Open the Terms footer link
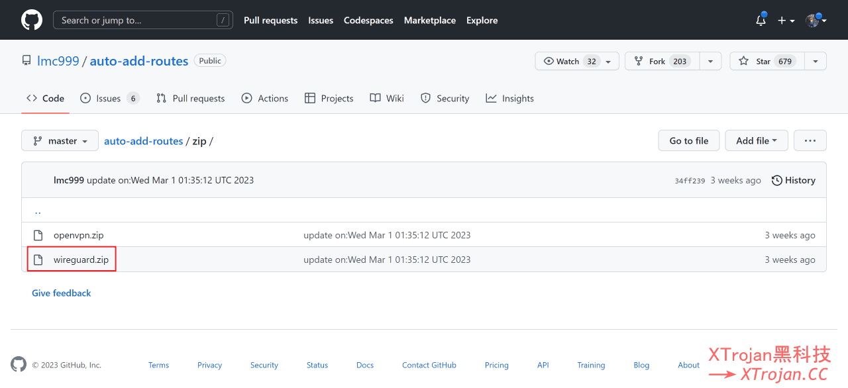The width and height of the screenshot is (848, 388). 158,365
